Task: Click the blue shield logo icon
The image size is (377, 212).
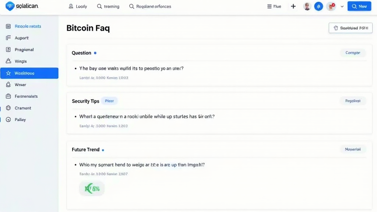Action: [x=10, y=6]
